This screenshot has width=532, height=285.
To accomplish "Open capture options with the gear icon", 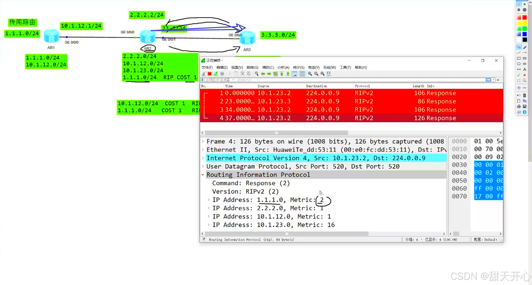I will (222, 74).
